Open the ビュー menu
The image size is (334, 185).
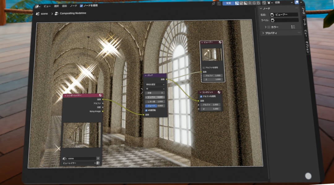(x=47, y=6)
